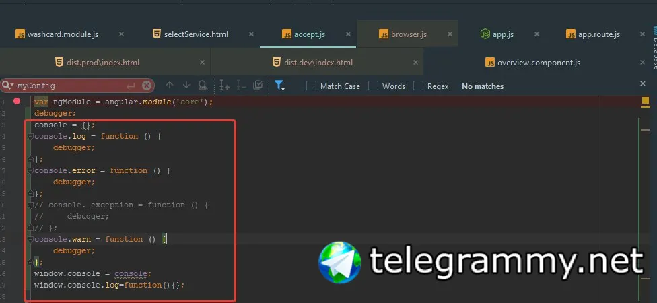Close the browser.js tab
This screenshot has height=303, width=657.
tap(450, 34)
